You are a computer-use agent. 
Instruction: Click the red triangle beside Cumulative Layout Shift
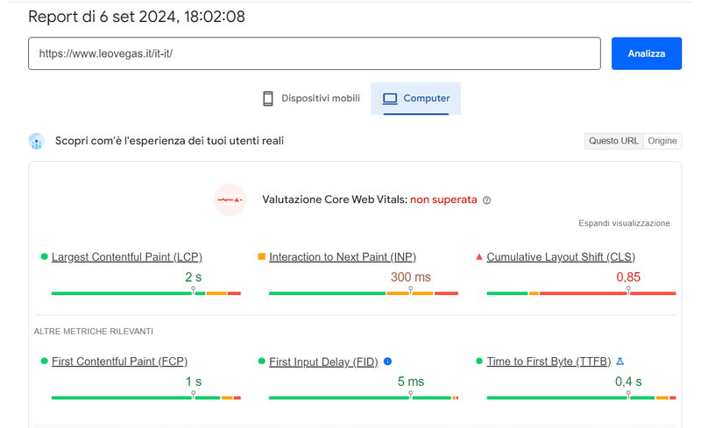tap(478, 257)
